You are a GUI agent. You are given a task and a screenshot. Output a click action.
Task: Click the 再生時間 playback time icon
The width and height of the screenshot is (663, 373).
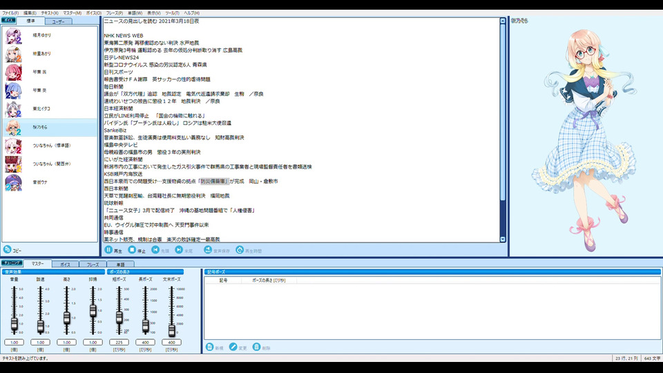(240, 250)
